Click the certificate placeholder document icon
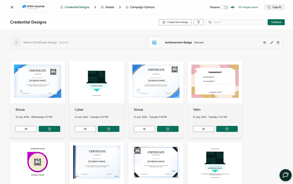293x184 pixels. [17, 42]
